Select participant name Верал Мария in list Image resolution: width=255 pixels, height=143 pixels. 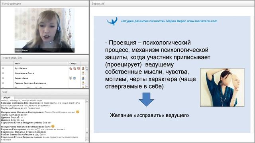[21, 78]
